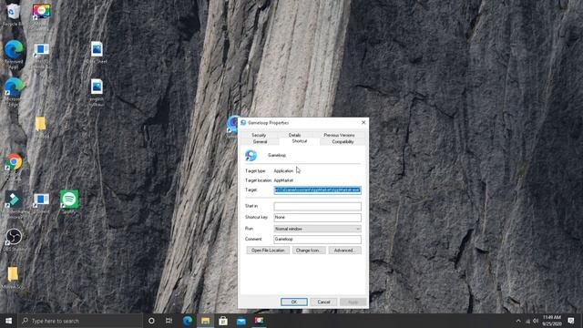Click the Shortcut key field showing None
Image resolution: width=583 pixels, height=328 pixels.
[317, 217]
